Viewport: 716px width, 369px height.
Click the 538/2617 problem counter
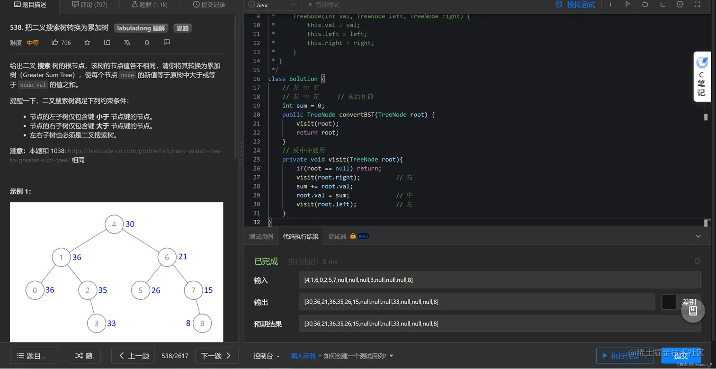pyautogui.click(x=175, y=356)
